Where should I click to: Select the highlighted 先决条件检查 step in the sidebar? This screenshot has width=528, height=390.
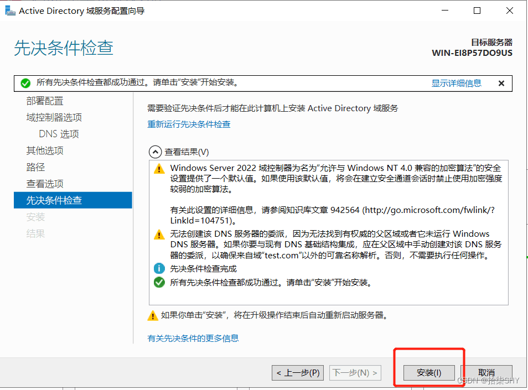[73, 200]
